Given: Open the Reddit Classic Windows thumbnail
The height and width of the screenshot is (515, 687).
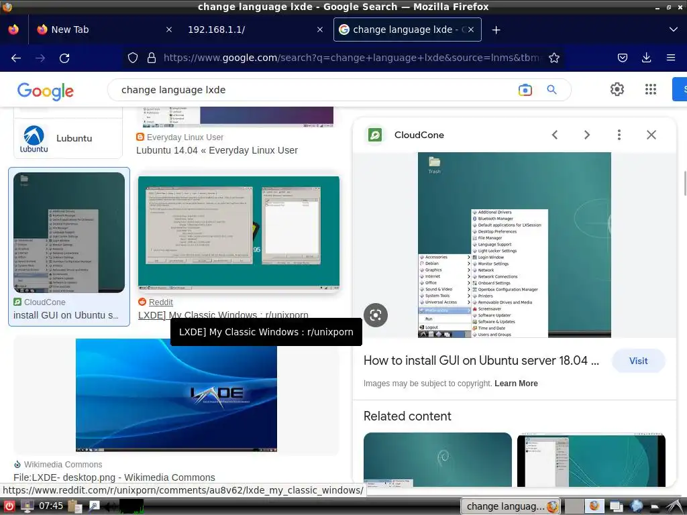Looking at the screenshot, I should (x=238, y=233).
